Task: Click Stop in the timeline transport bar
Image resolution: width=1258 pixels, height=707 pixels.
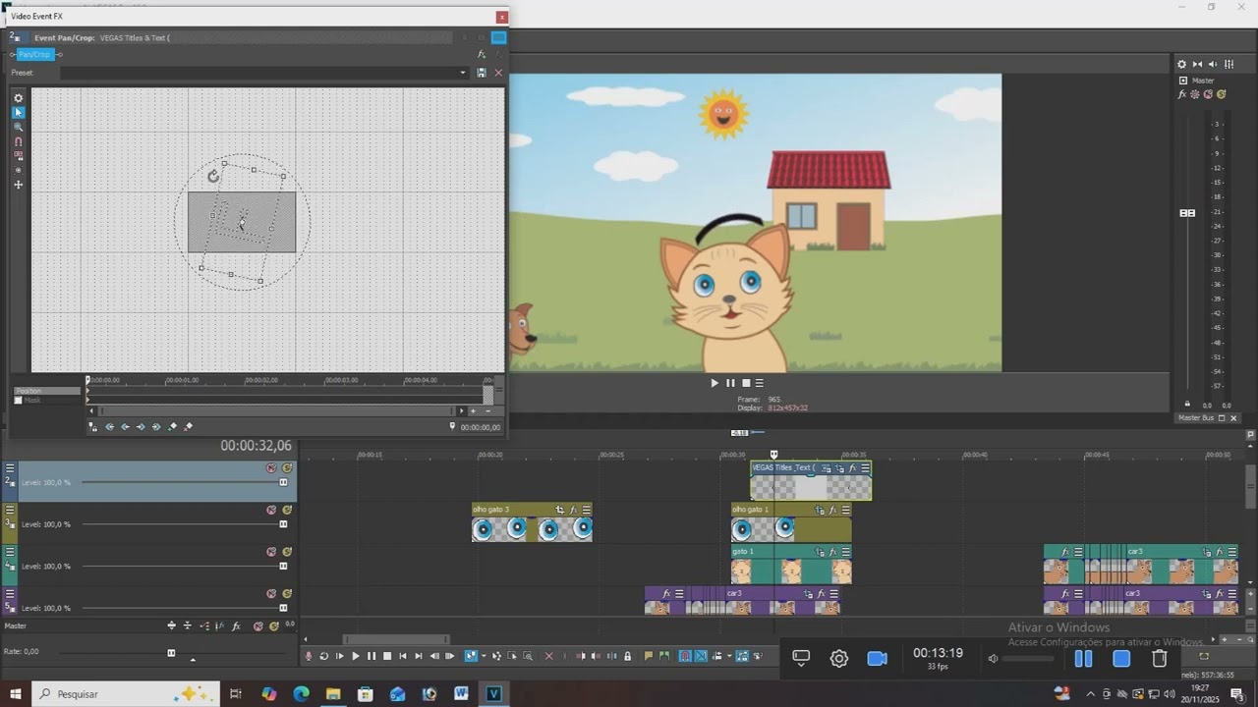Action: (x=387, y=656)
